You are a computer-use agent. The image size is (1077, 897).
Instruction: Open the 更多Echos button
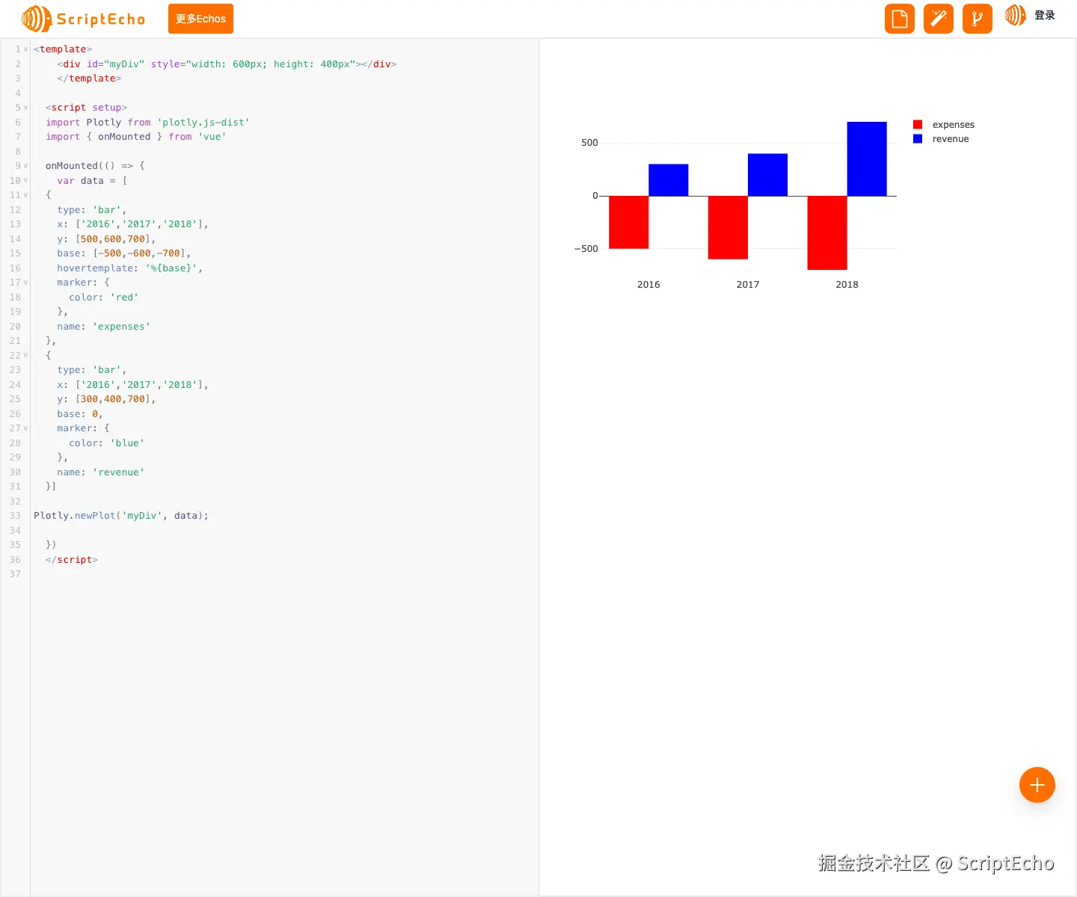[200, 19]
